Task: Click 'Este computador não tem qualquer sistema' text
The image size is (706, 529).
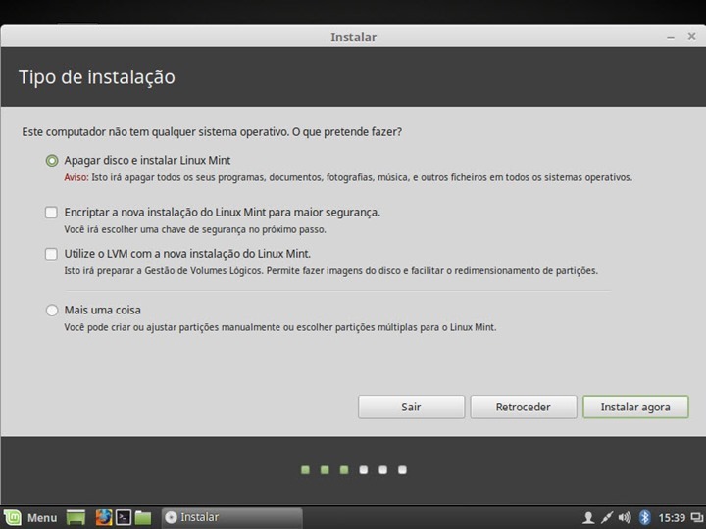Action: [x=212, y=132]
